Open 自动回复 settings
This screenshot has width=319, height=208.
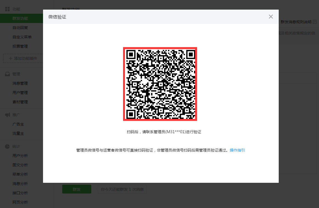(21, 27)
